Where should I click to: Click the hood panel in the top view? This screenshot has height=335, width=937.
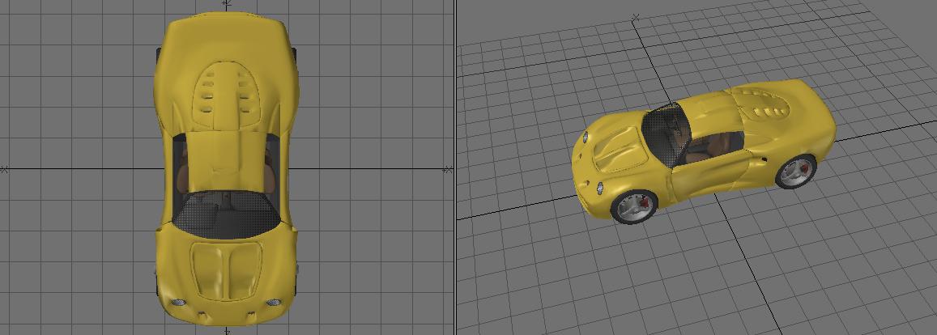(226, 269)
